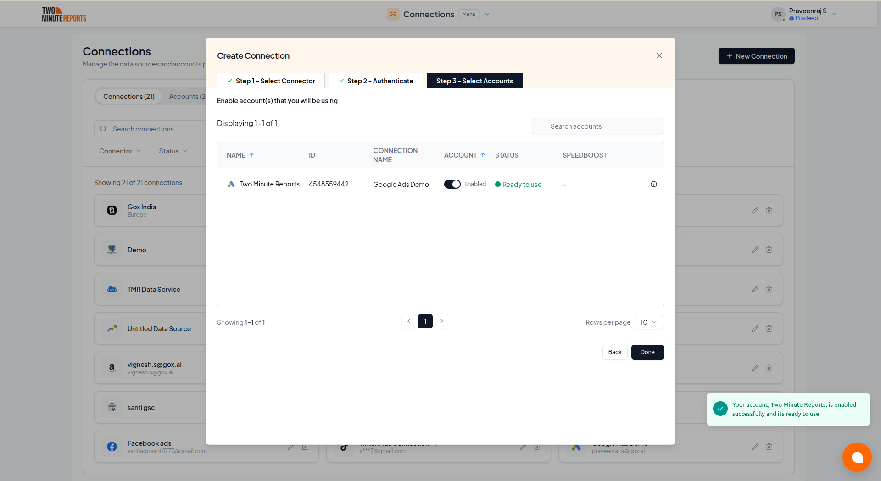Go to next page arrow in pagination
The image size is (881, 481).
pos(441,321)
